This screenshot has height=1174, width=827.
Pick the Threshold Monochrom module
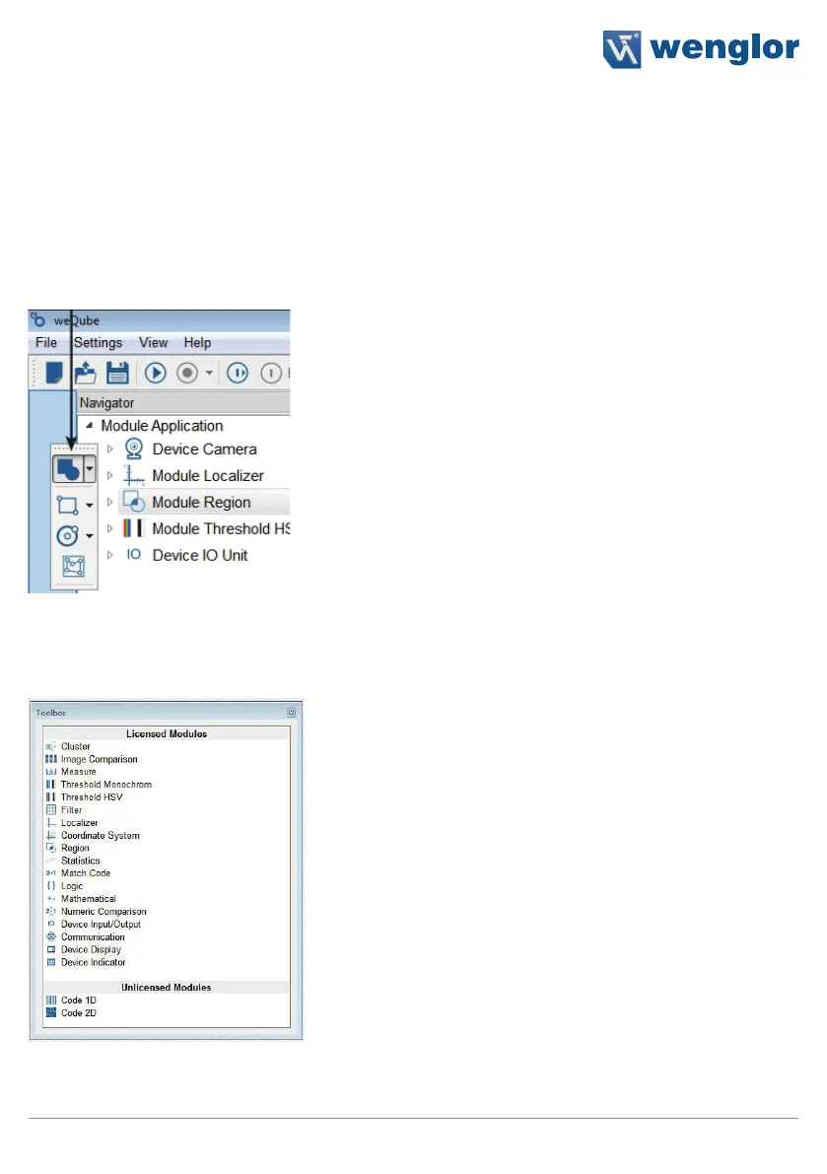click(106, 785)
